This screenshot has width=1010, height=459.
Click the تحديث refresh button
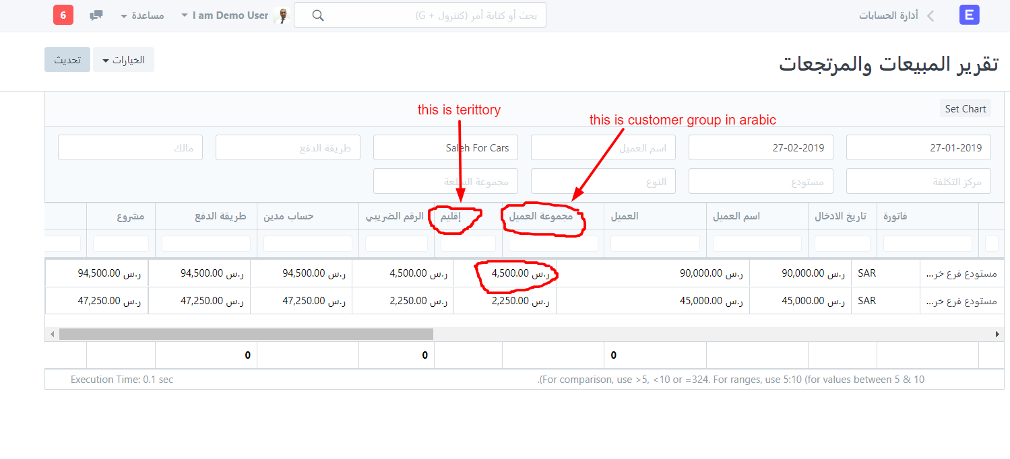coord(67,59)
